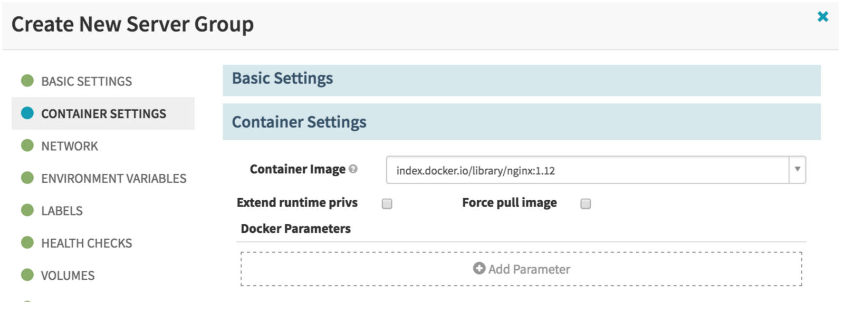Click the green status dot beside Network
844x313 pixels.
tap(27, 145)
